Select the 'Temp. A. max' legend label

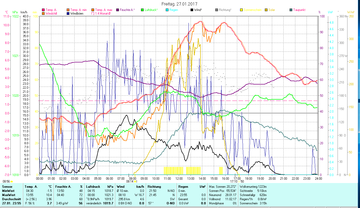104,10
